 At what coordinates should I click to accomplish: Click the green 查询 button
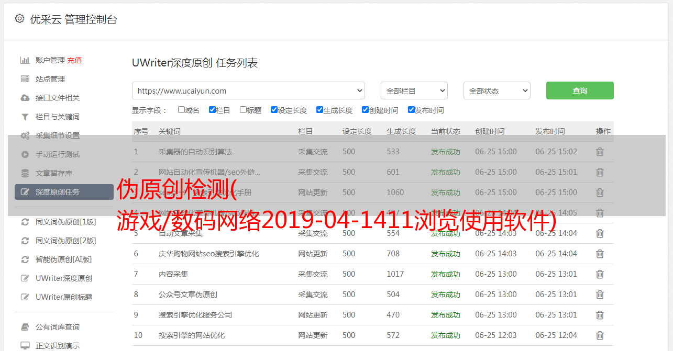(x=580, y=90)
